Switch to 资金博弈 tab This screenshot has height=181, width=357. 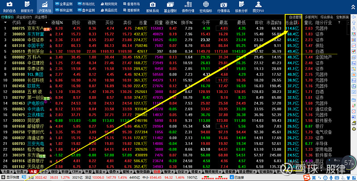coord(41,17)
